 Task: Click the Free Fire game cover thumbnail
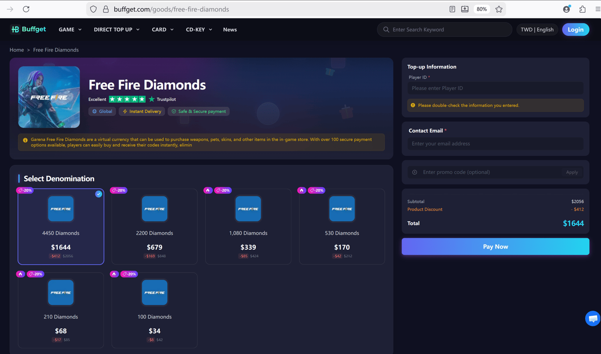click(49, 97)
